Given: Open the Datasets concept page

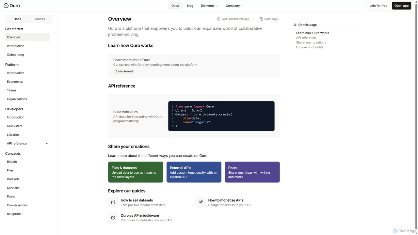Looking at the screenshot, I should coord(28,179).
